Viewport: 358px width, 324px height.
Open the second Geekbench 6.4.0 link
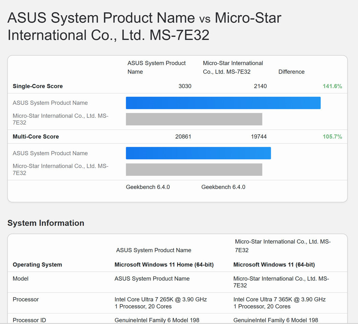[x=223, y=187]
